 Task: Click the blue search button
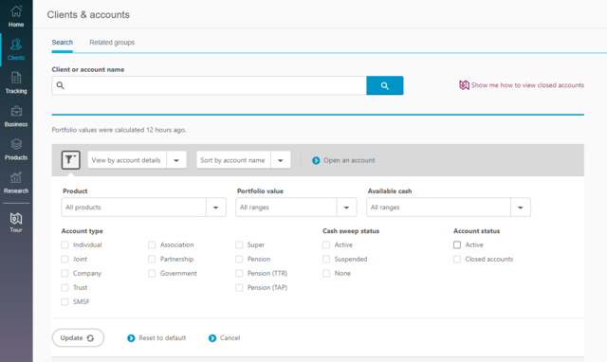[385, 85]
